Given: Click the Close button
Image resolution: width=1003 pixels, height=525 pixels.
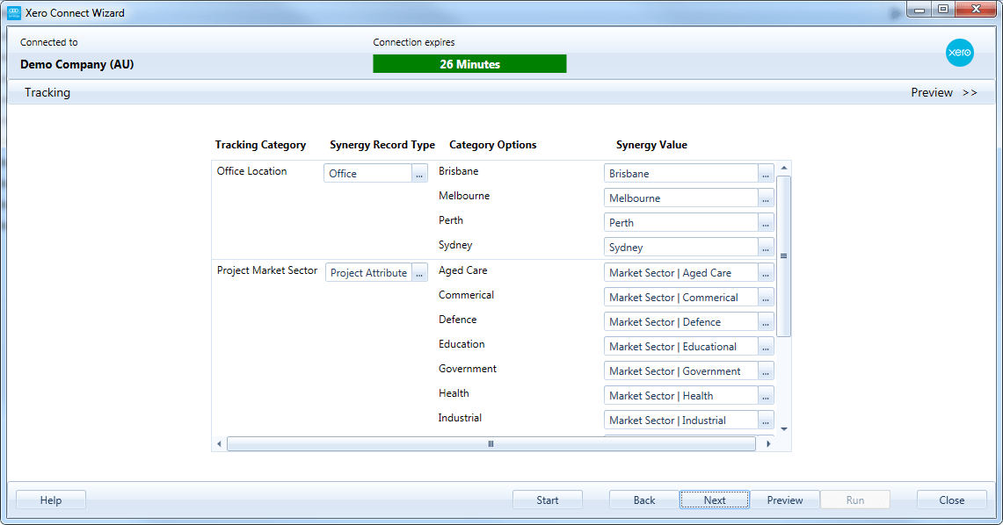Looking at the screenshot, I should [x=951, y=499].
